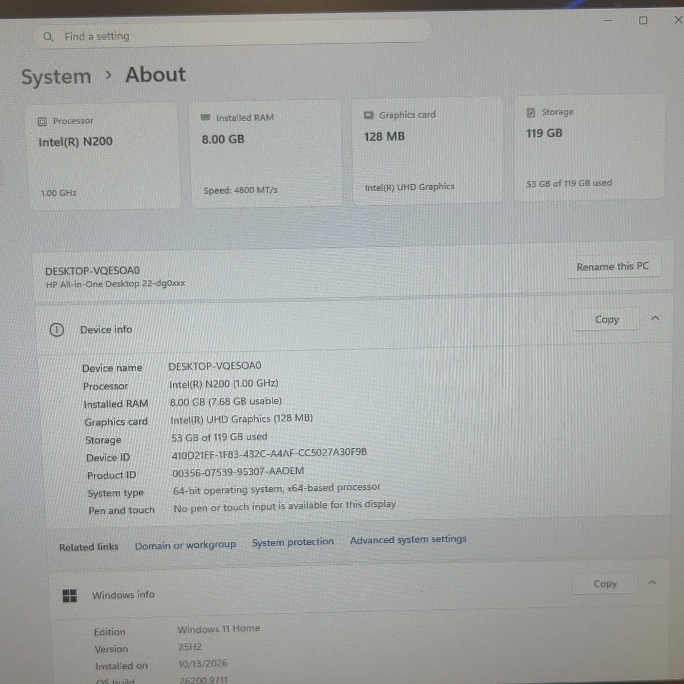Minimize the Settings window
Image resolution: width=684 pixels, height=684 pixels.
coord(608,21)
